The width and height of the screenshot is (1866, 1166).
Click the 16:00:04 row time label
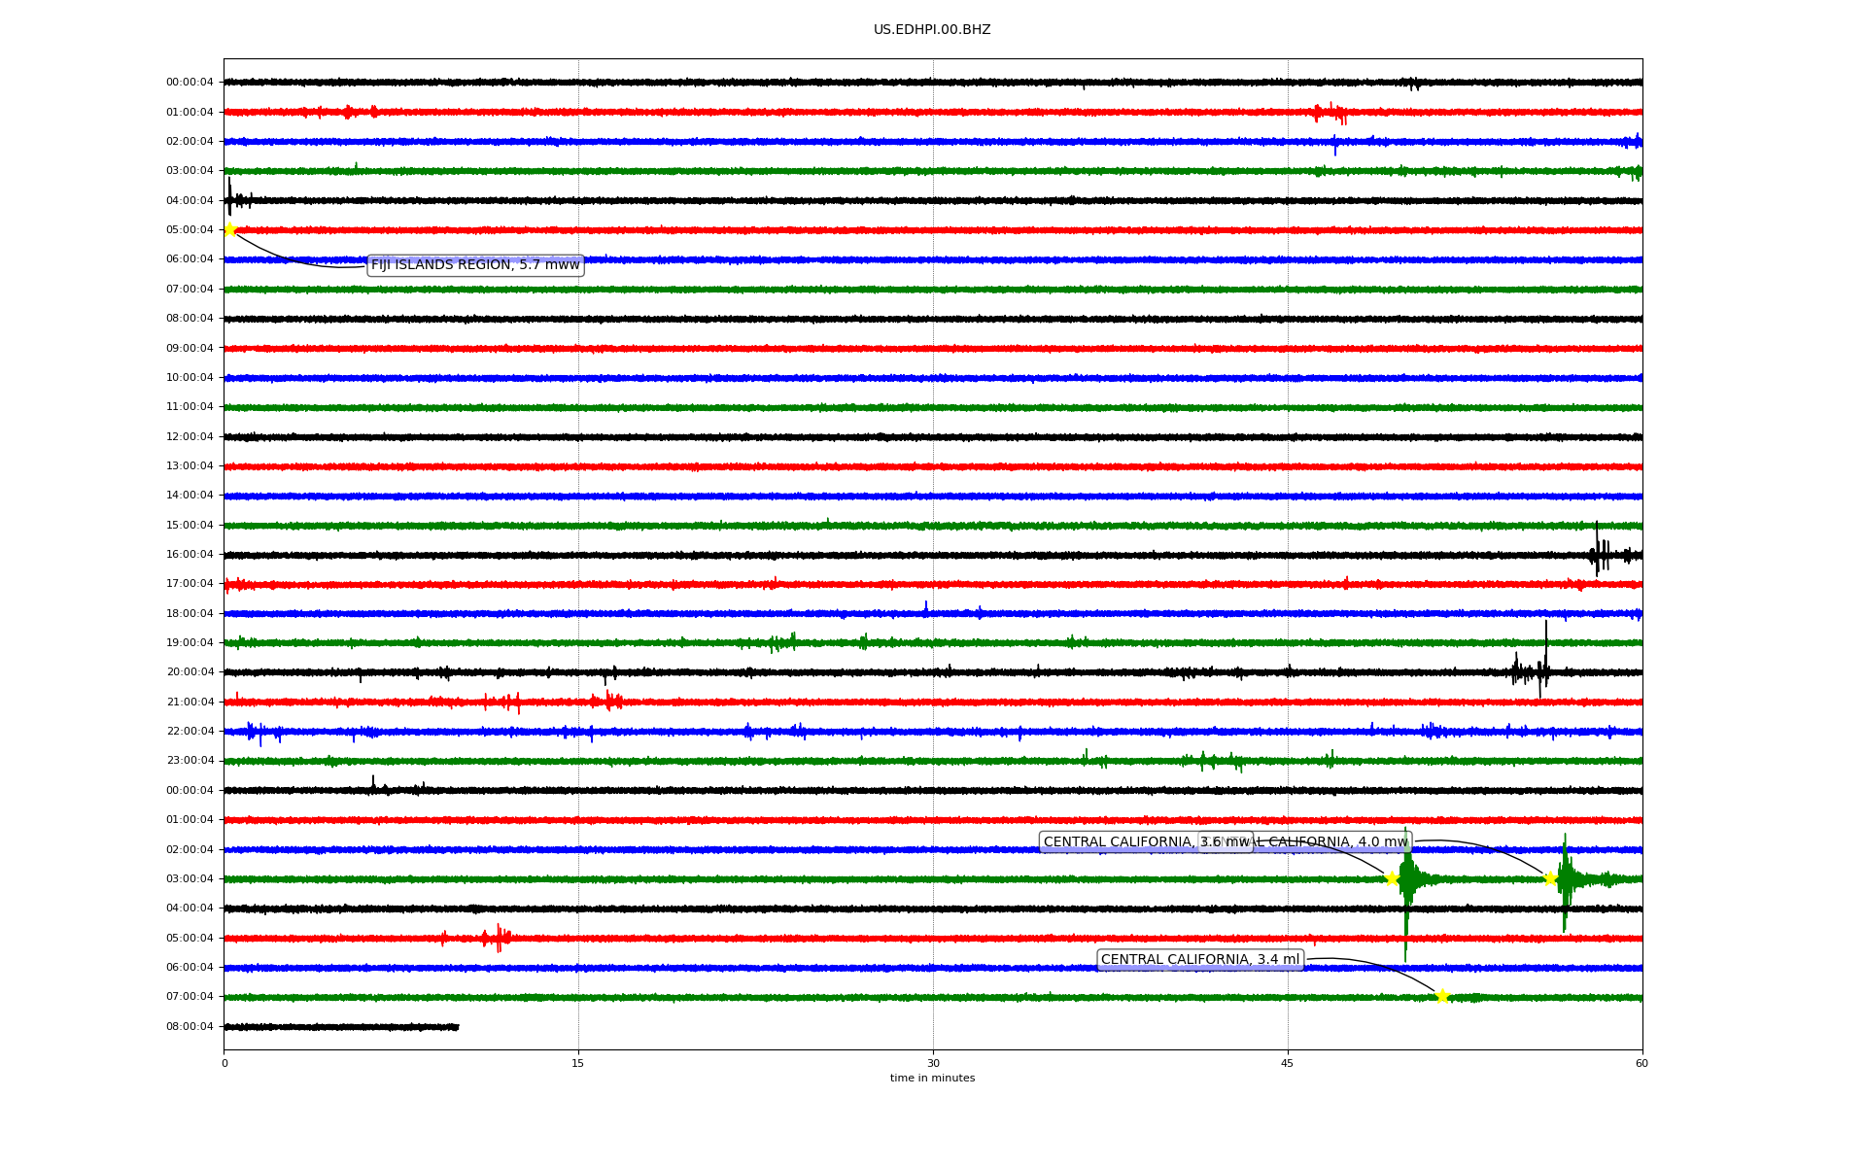190,555
